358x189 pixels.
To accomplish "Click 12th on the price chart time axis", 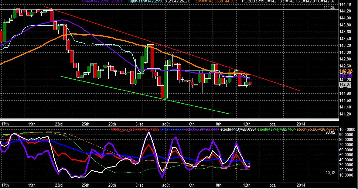I will (247, 124).
